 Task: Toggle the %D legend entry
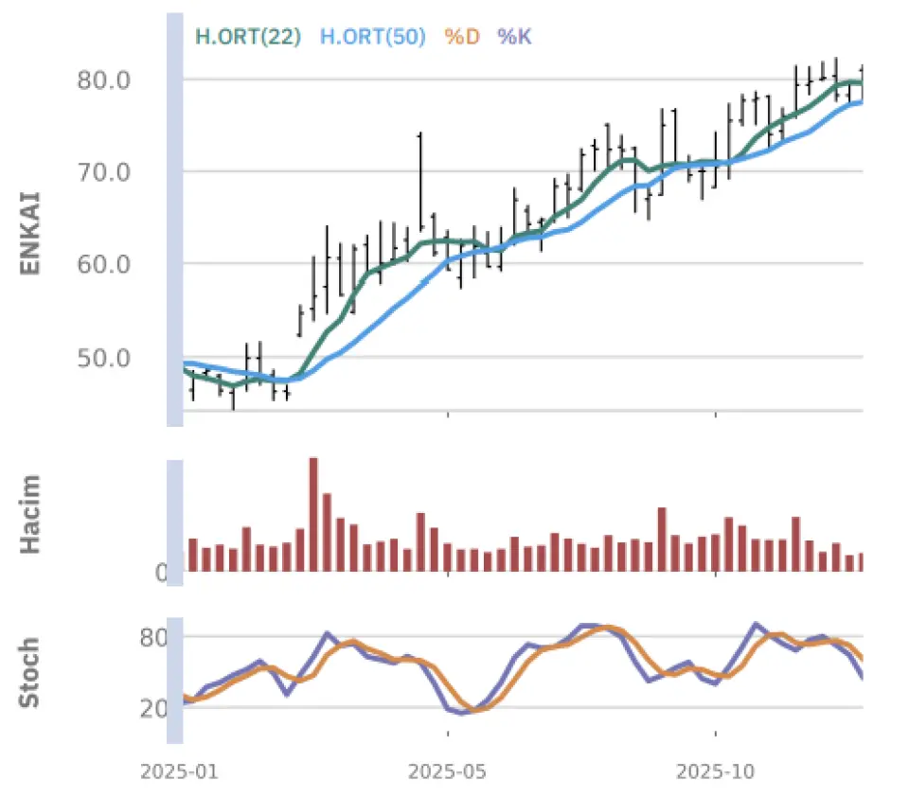(462, 37)
